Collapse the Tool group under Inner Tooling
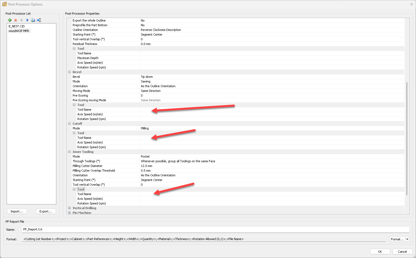Image resolution: width=416 pixels, height=258 pixels. pyautogui.click(x=74, y=189)
